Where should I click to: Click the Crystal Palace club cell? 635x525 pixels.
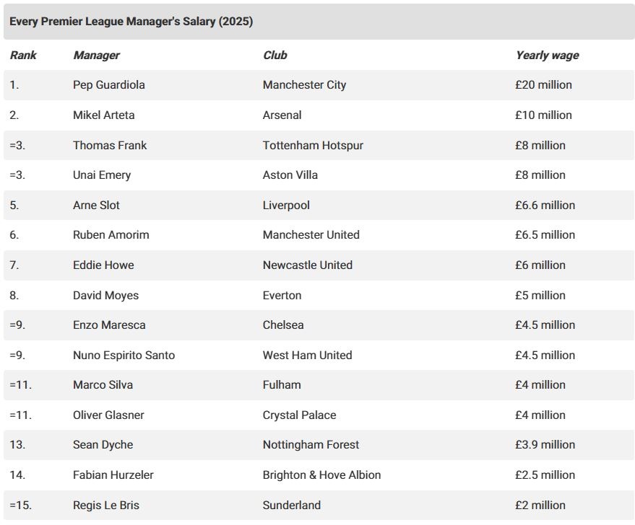tap(299, 415)
